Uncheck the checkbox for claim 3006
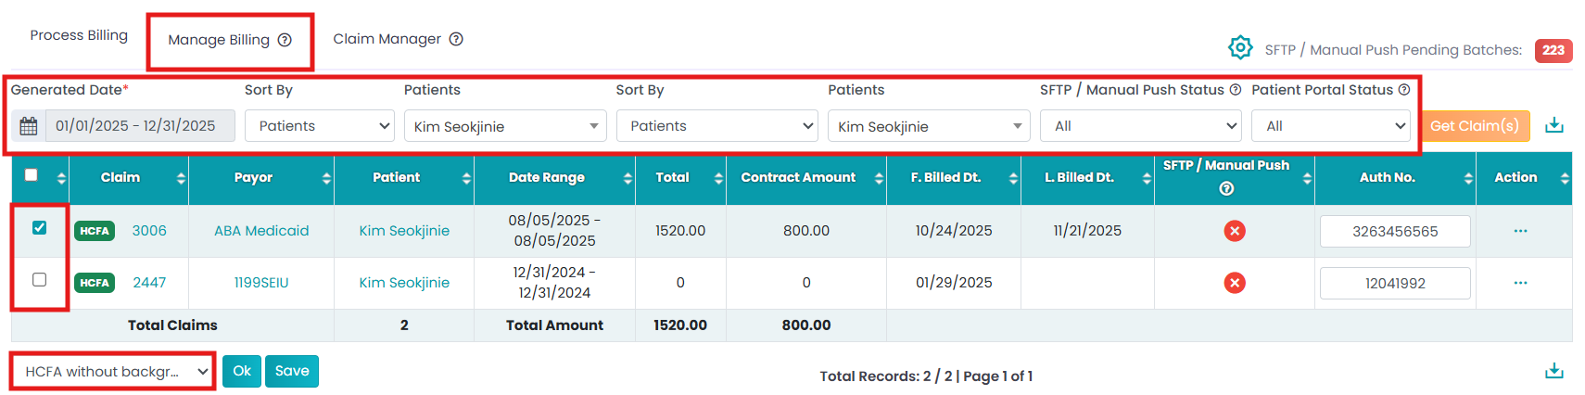 pyautogui.click(x=39, y=227)
